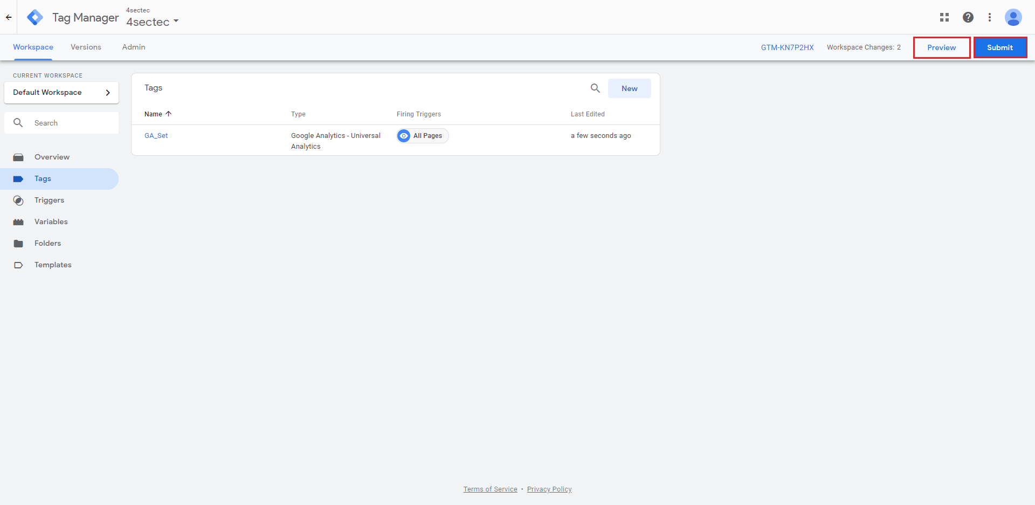
Task: Click the user account avatar
Action: [x=1013, y=17]
